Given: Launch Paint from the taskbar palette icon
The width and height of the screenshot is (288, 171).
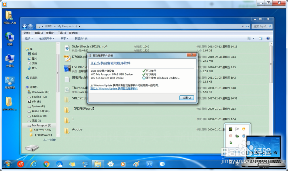Looking at the screenshot, I should coord(136,164).
